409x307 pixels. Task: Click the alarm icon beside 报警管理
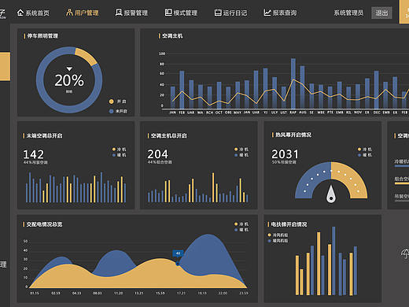pos(119,13)
